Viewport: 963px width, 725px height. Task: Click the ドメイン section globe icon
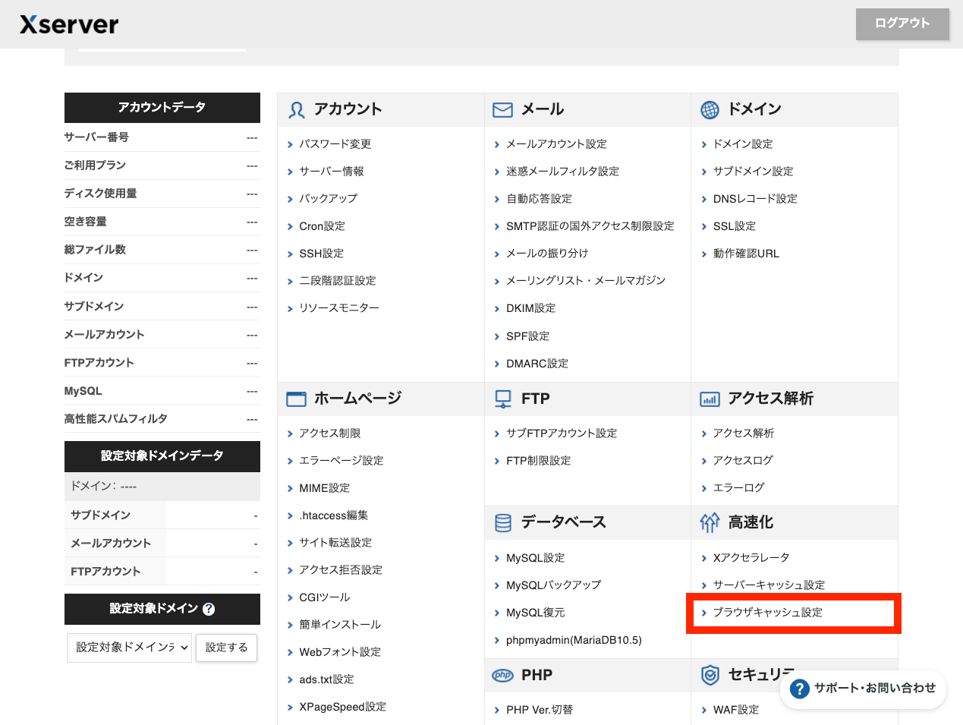[x=710, y=110]
